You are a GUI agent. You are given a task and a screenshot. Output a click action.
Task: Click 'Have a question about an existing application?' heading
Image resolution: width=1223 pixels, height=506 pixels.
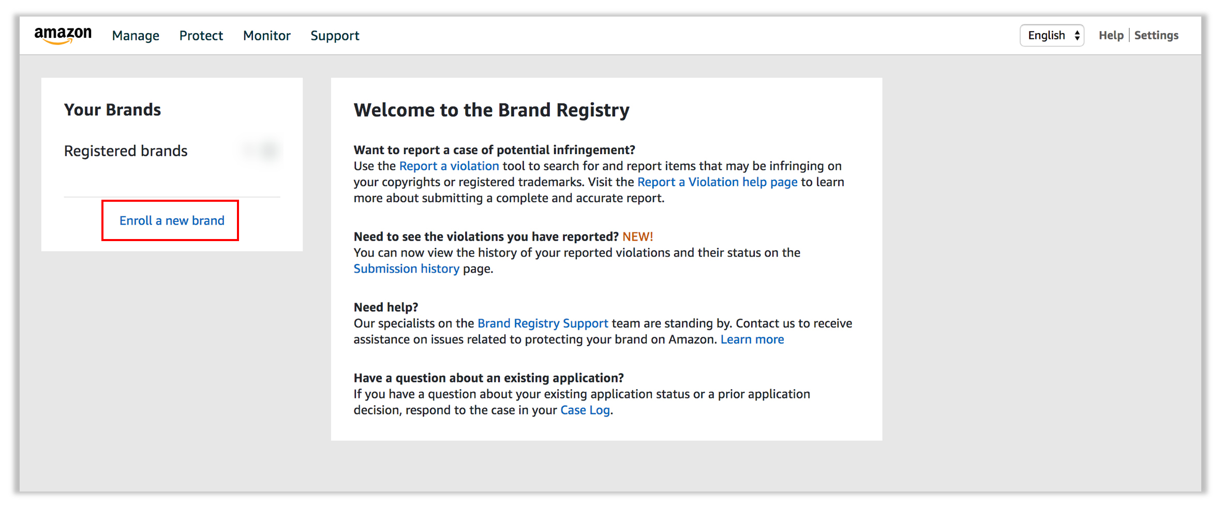[489, 378]
